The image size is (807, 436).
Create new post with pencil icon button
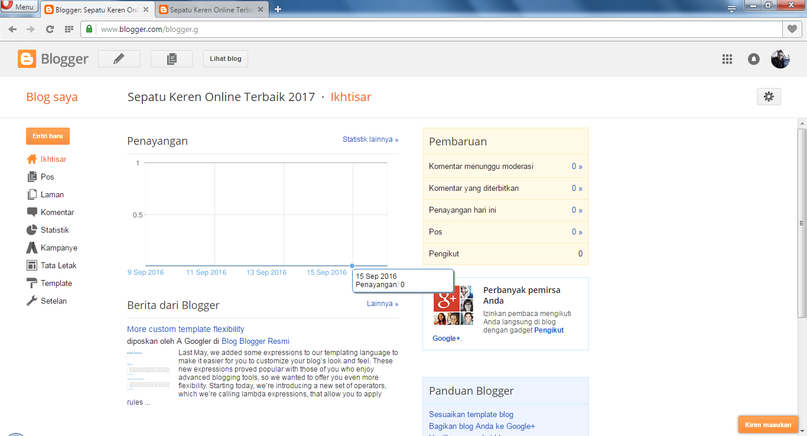click(x=119, y=59)
